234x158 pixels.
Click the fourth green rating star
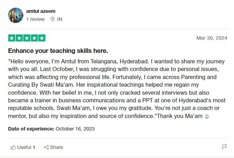pos(34,38)
